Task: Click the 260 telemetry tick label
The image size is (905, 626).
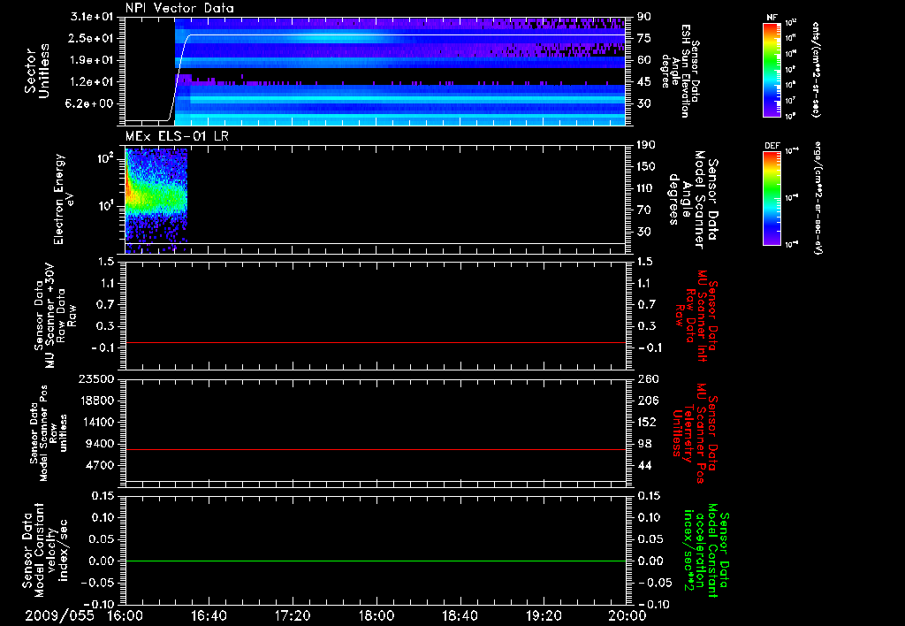Action: click(648, 378)
